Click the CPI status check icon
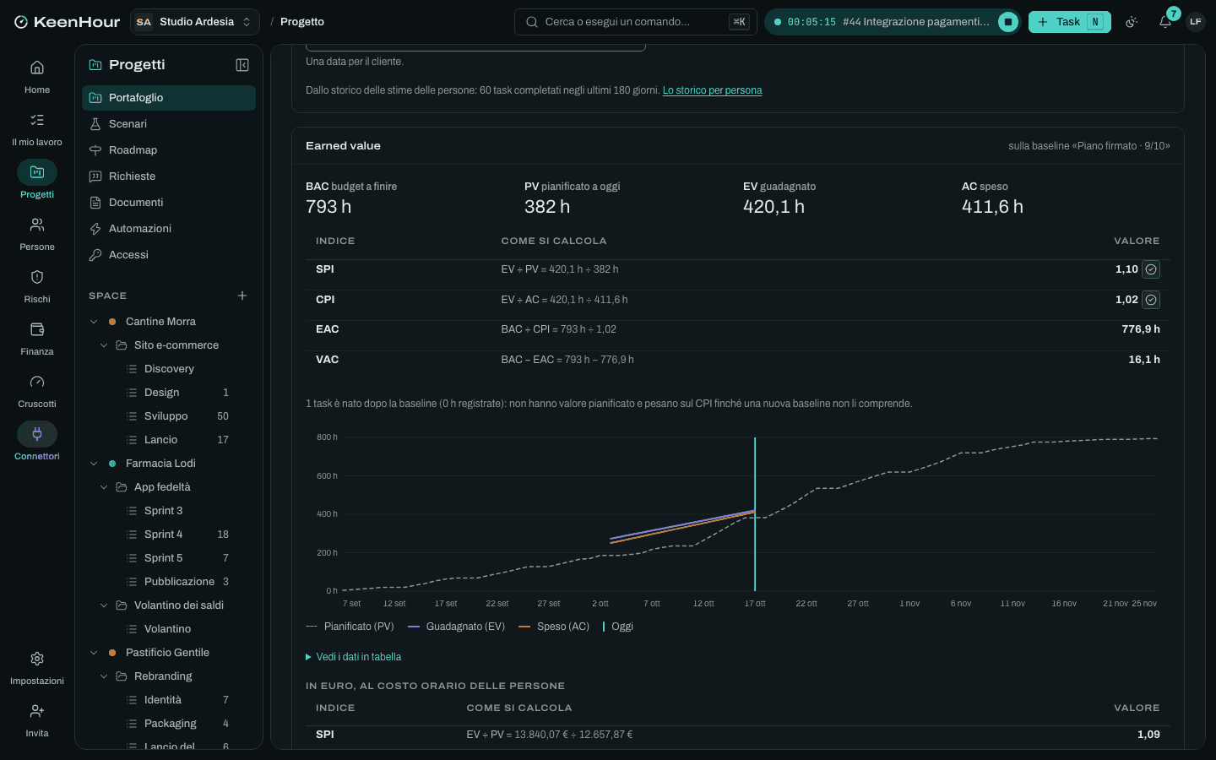This screenshot has height=760, width=1216. [1151, 300]
